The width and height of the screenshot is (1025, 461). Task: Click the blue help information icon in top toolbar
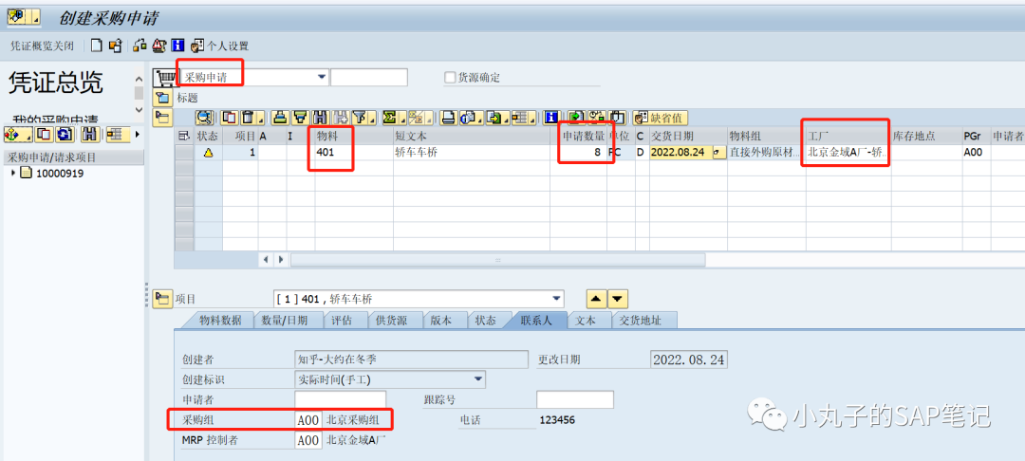177,46
